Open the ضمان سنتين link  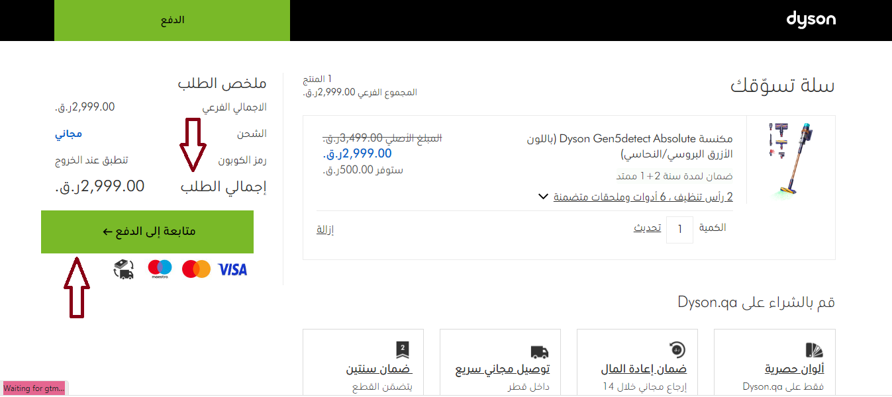(x=379, y=369)
